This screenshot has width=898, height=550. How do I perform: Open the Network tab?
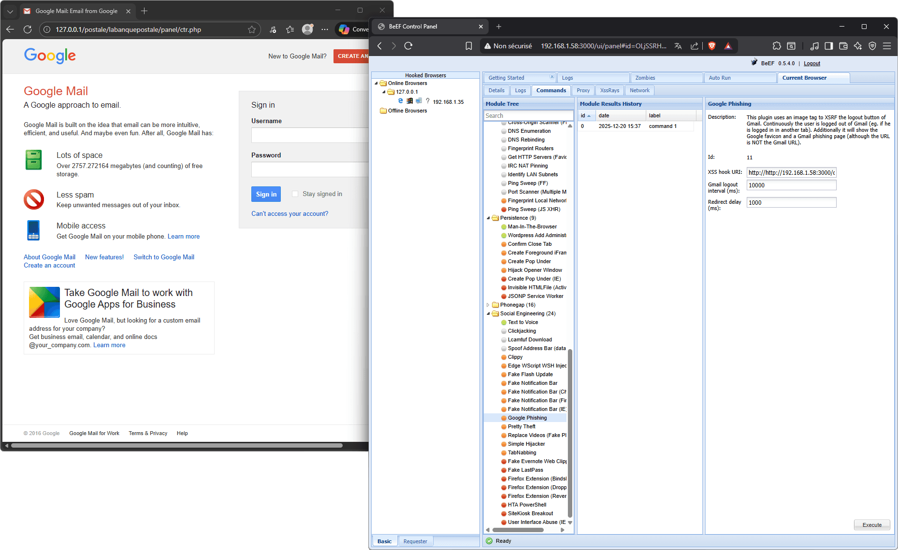pos(639,90)
